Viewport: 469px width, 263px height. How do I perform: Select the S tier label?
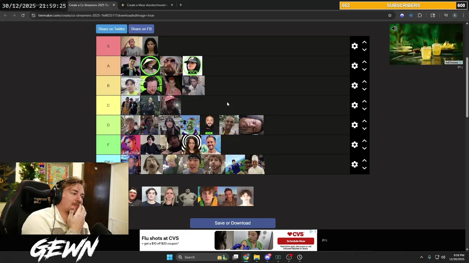point(108,46)
